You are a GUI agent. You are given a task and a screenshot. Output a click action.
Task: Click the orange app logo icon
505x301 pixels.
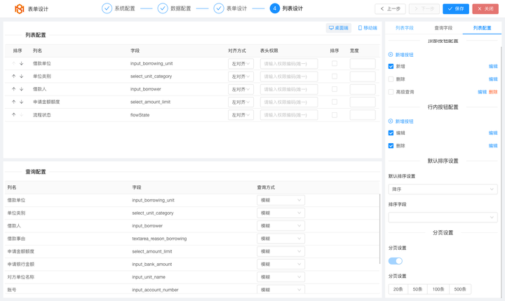click(x=20, y=8)
